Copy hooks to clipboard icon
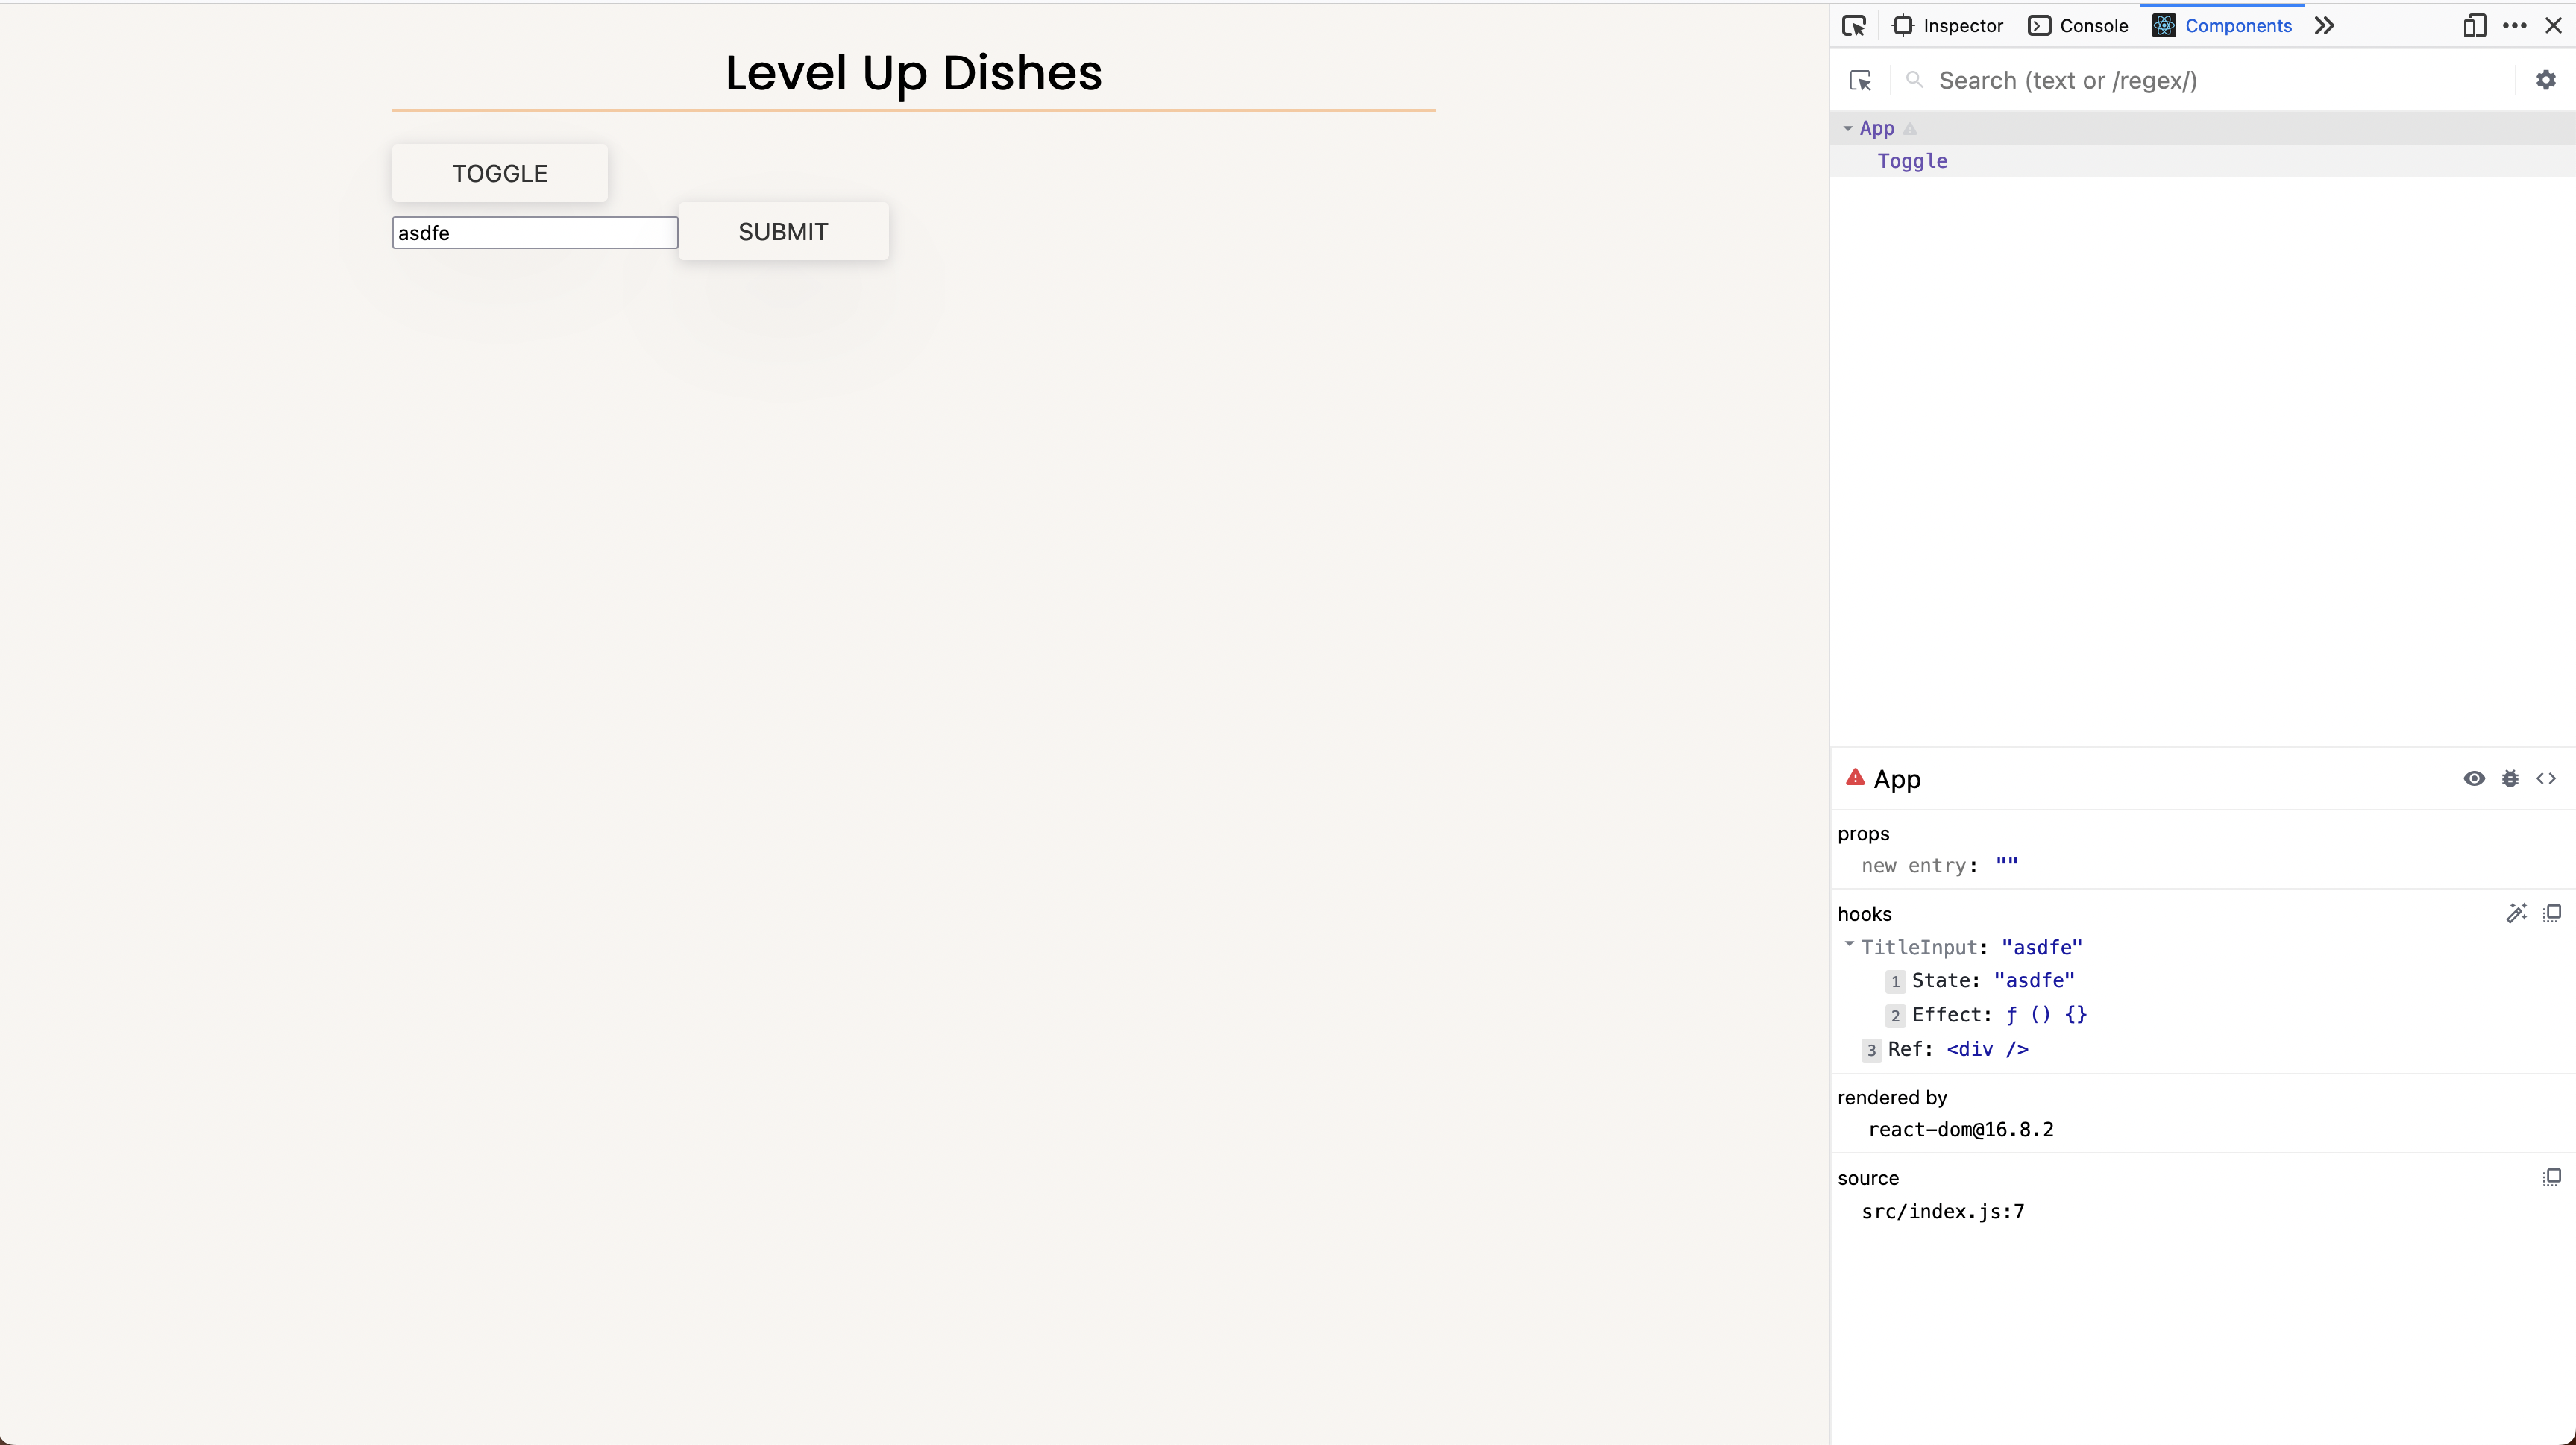Screen dimensions: 2576x1445 click(2552, 913)
